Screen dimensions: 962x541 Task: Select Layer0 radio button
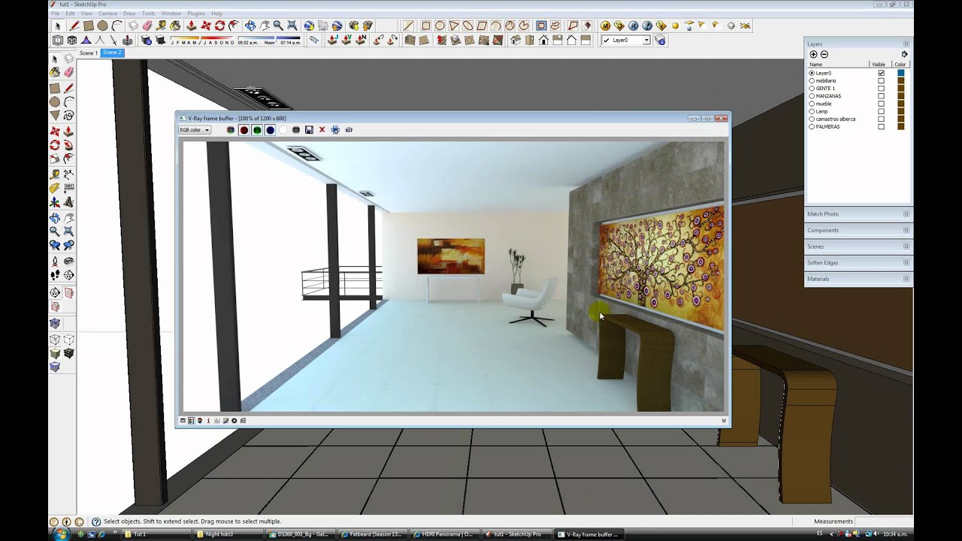812,73
